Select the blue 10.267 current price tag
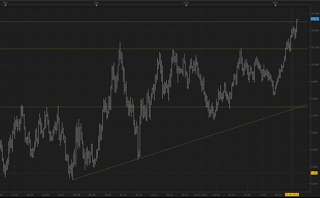The image size is (320, 198). click(x=315, y=19)
